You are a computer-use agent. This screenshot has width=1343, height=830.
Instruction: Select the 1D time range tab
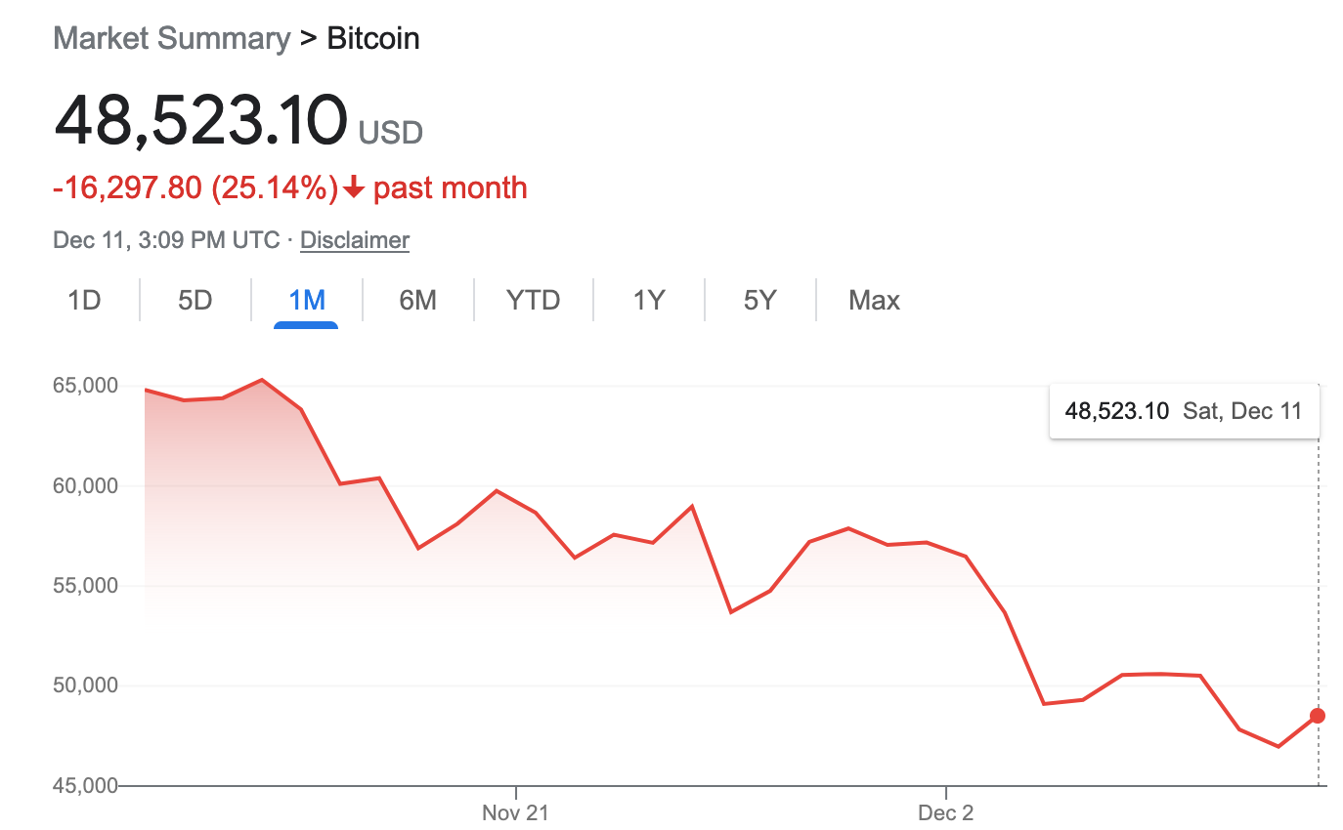click(84, 301)
